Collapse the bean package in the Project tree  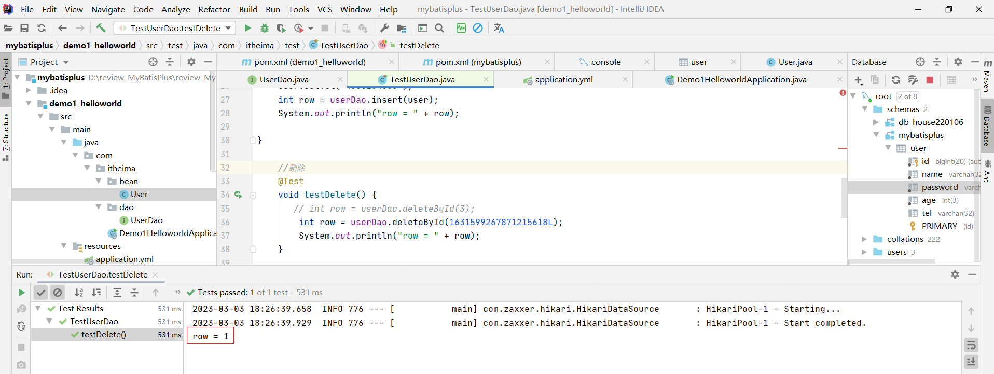99,181
